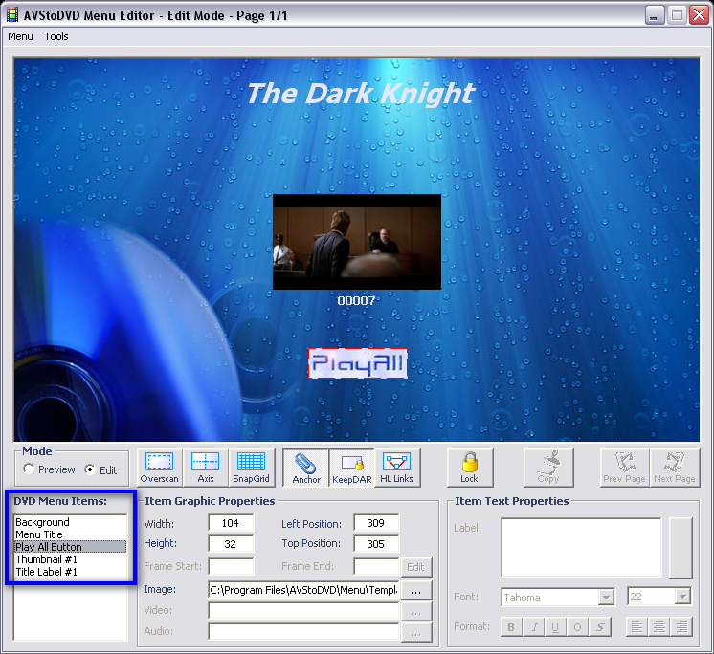Click the Underline format button
Screen dimensions: 714x654
click(x=555, y=626)
